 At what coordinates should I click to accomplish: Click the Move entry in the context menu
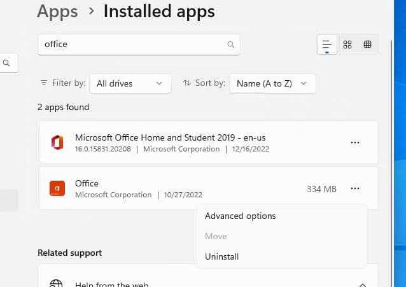(x=216, y=236)
